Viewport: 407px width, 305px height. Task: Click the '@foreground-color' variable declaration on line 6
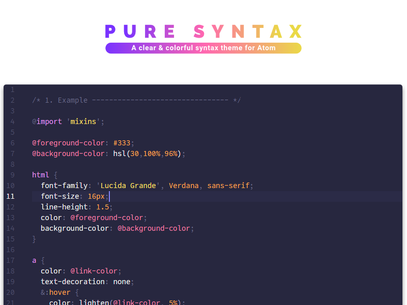click(68, 143)
